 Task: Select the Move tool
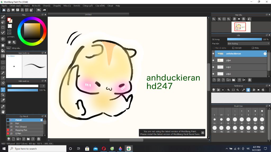3,39
